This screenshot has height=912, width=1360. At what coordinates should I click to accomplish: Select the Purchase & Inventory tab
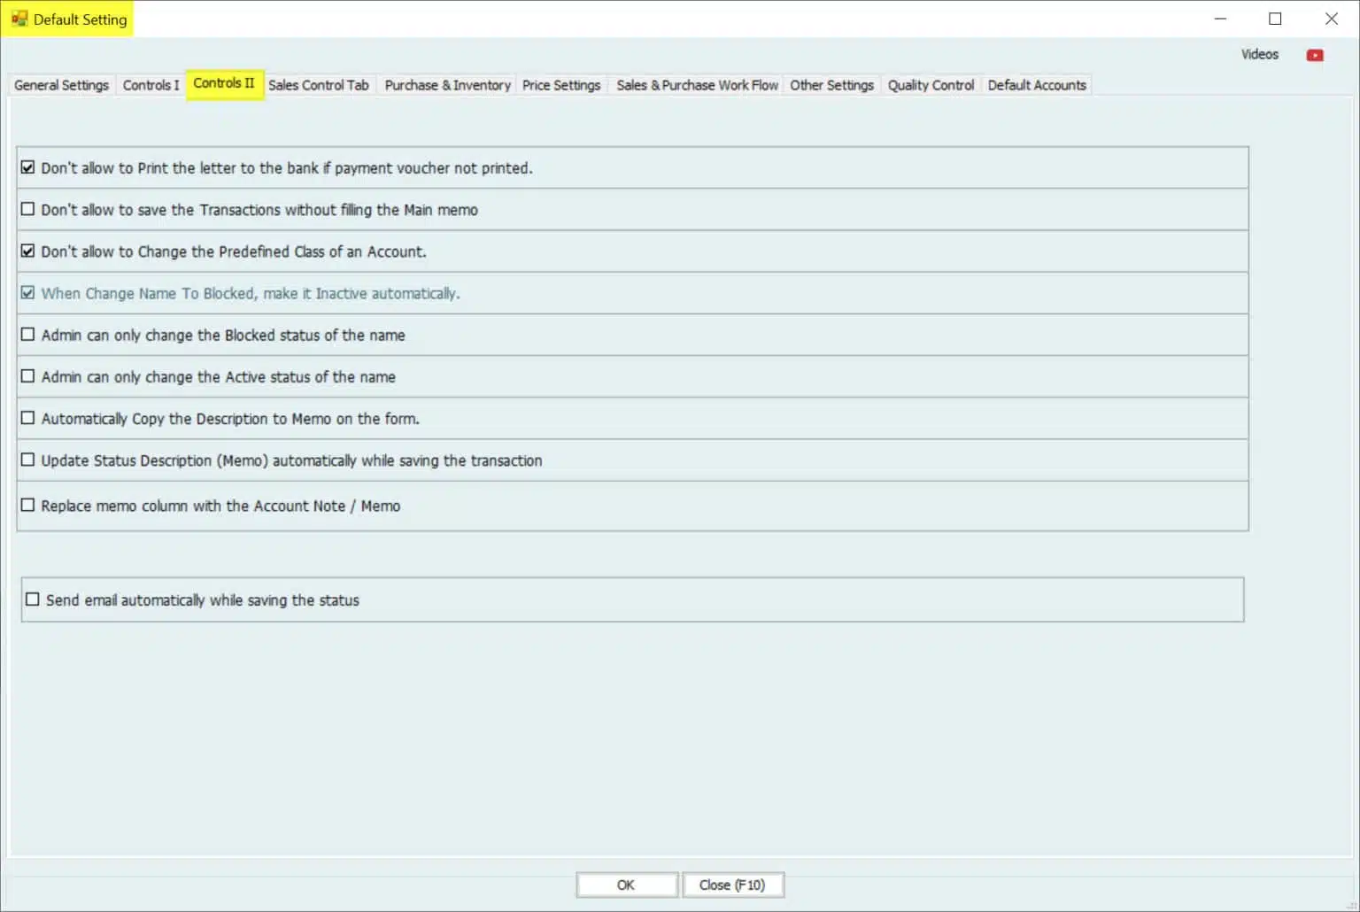(x=447, y=85)
